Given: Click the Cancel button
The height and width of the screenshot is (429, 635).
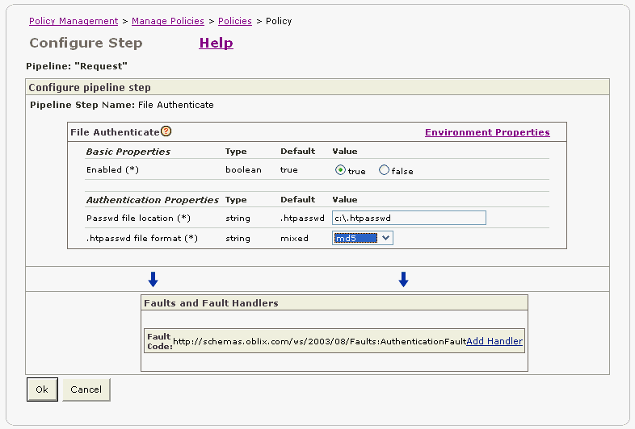Looking at the screenshot, I should (x=86, y=389).
